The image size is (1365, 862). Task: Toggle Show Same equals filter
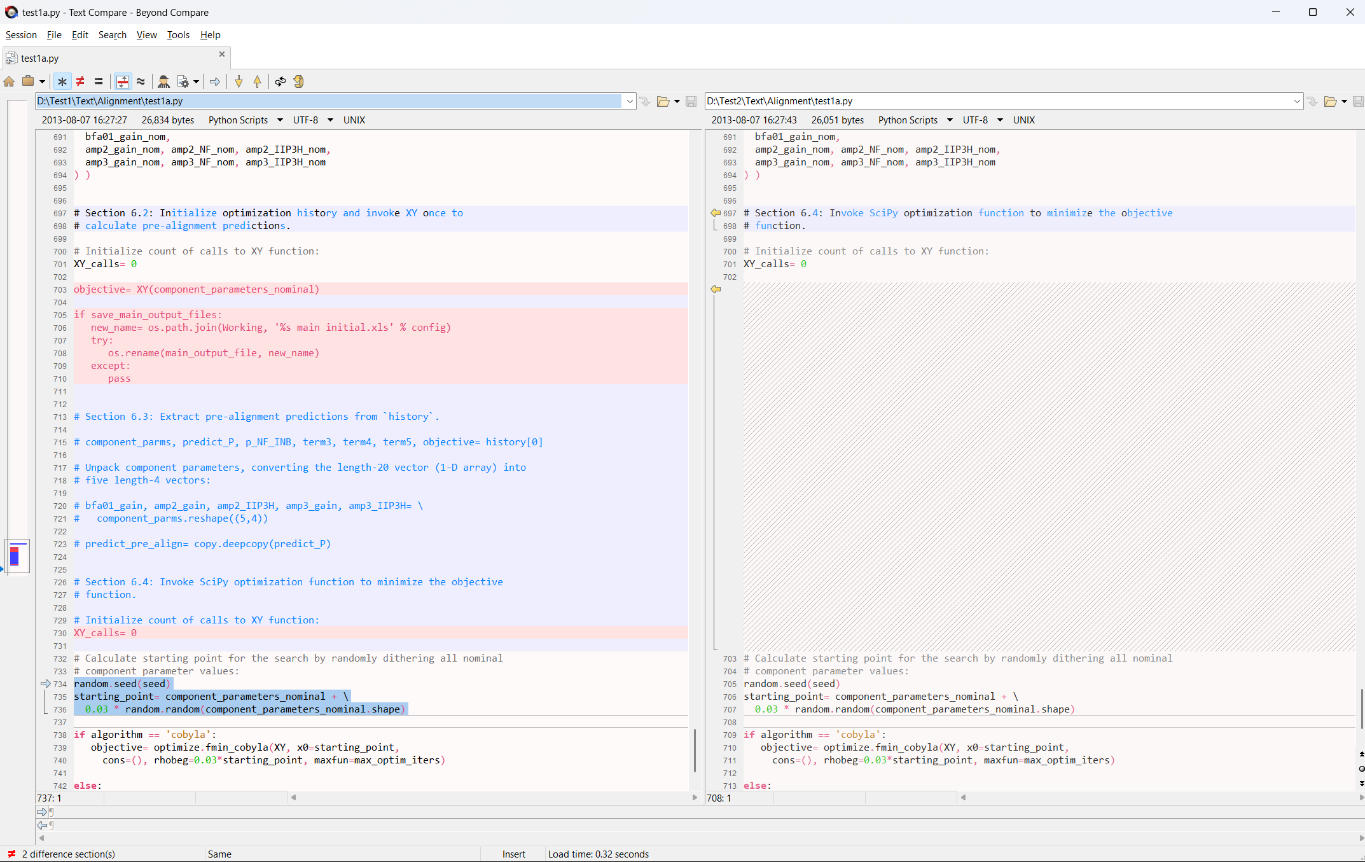coord(99,81)
